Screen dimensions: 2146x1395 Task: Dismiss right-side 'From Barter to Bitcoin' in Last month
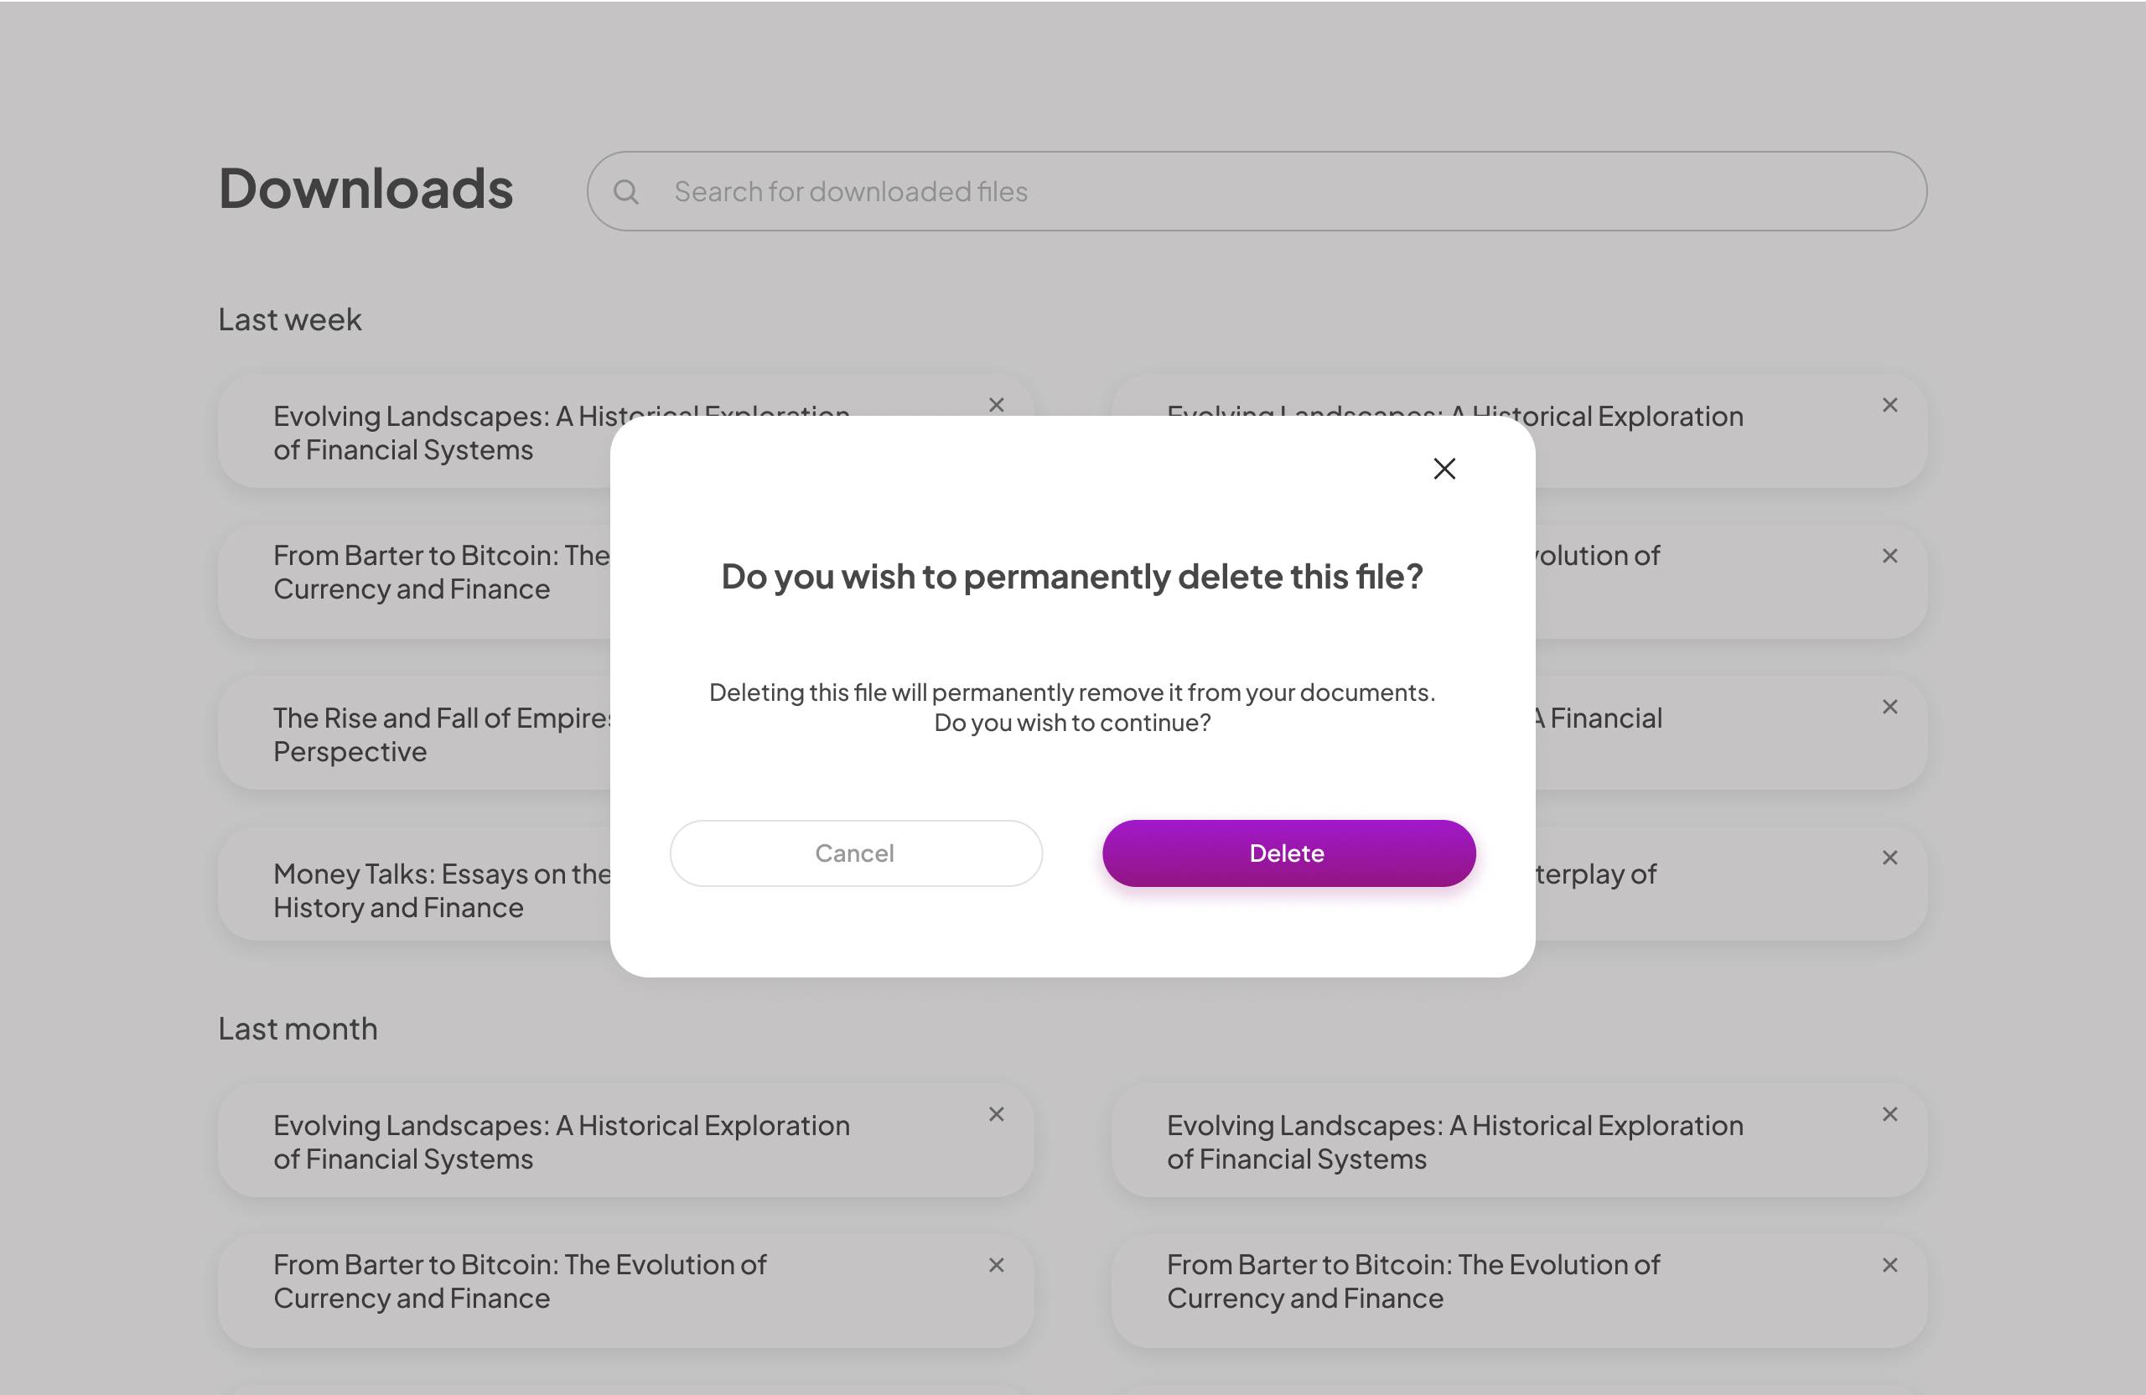point(1891,1265)
